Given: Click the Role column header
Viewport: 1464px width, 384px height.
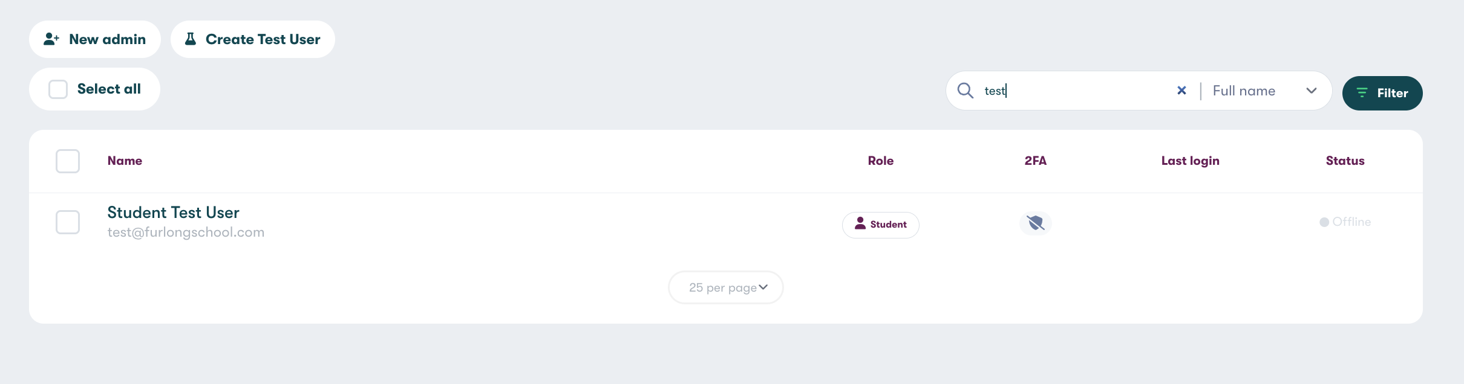Looking at the screenshot, I should [x=880, y=161].
